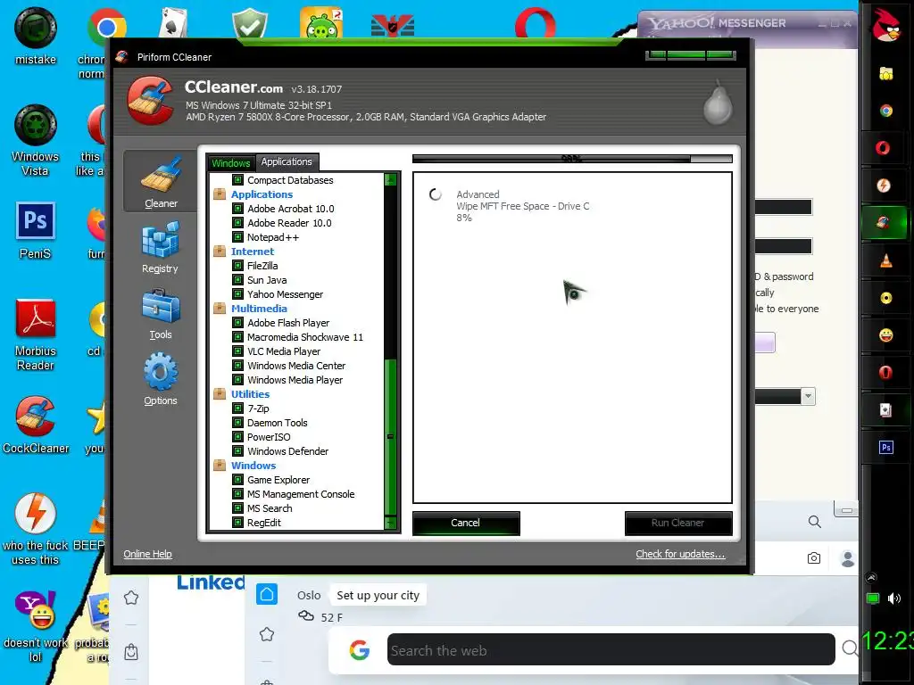Click the Piriform pear logo

(x=718, y=103)
